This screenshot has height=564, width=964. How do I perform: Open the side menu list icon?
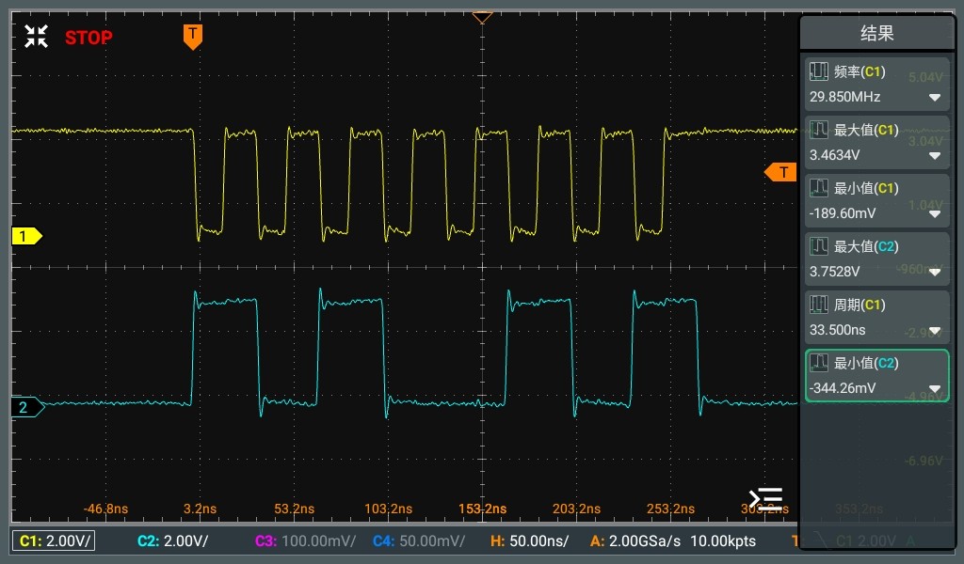[764, 497]
